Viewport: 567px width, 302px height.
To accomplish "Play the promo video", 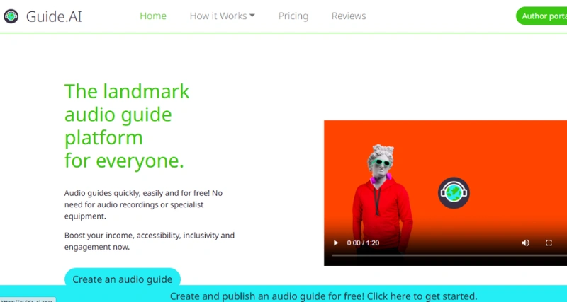I will pyautogui.click(x=335, y=243).
